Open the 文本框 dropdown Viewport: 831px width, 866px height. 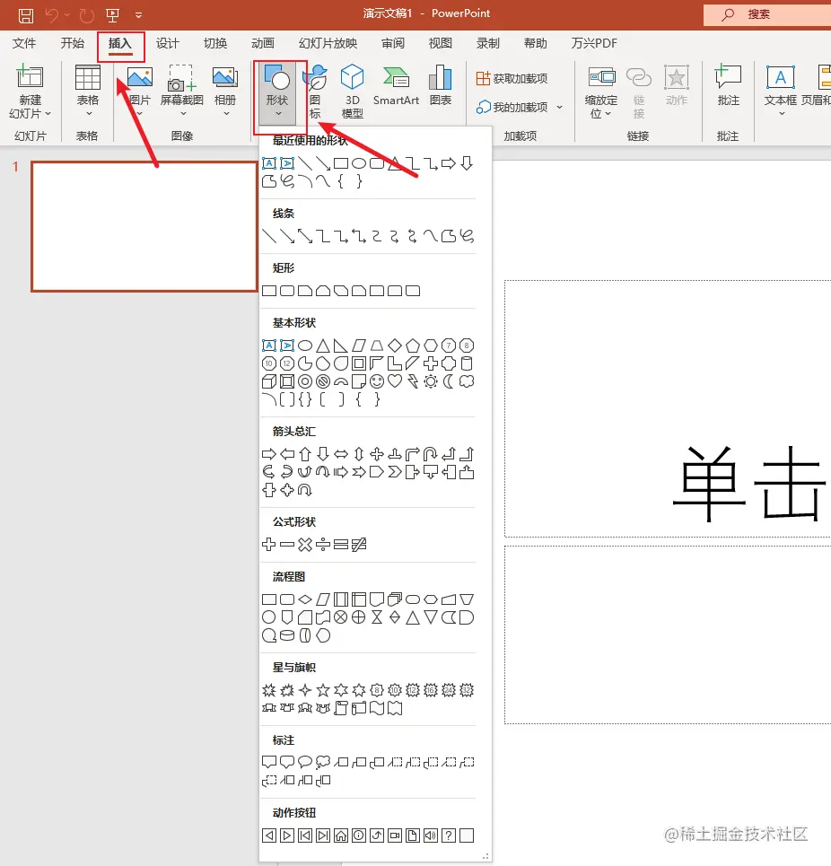point(780,92)
